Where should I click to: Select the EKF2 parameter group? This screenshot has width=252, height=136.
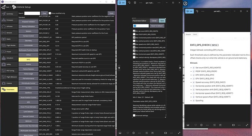tap(28, 60)
